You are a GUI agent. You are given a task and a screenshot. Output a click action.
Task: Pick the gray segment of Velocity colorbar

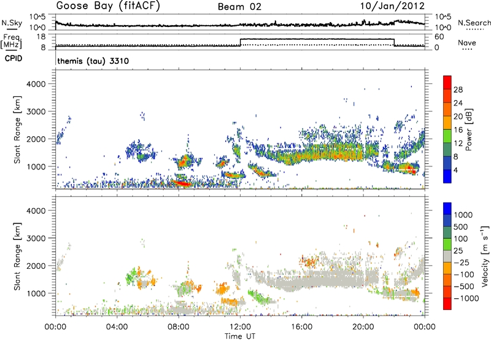[x=447, y=256]
